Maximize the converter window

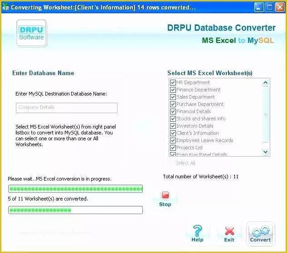tap(269, 7)
